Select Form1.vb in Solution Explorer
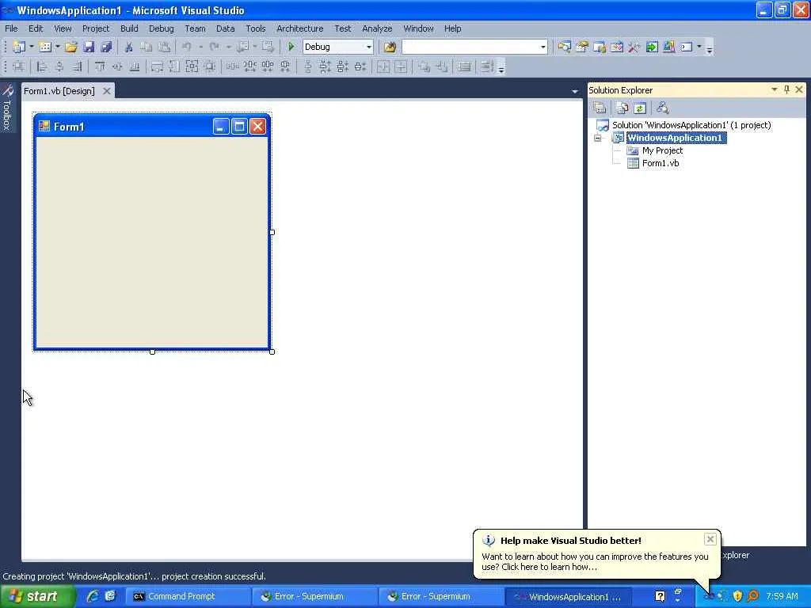 661,163
